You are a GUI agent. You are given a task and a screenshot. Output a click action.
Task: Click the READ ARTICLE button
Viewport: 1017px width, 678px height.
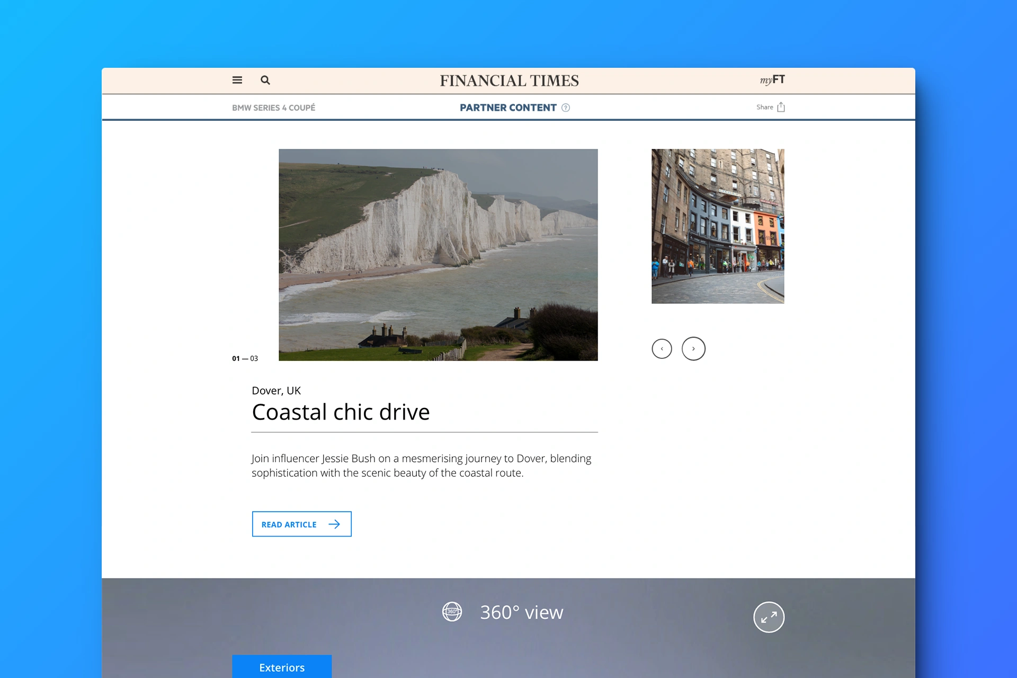(x=301, y=524)
